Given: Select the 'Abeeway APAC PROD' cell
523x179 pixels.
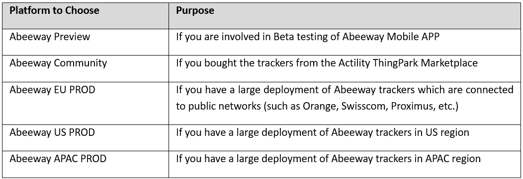Looking at the screenshot, I should (86, 164).
